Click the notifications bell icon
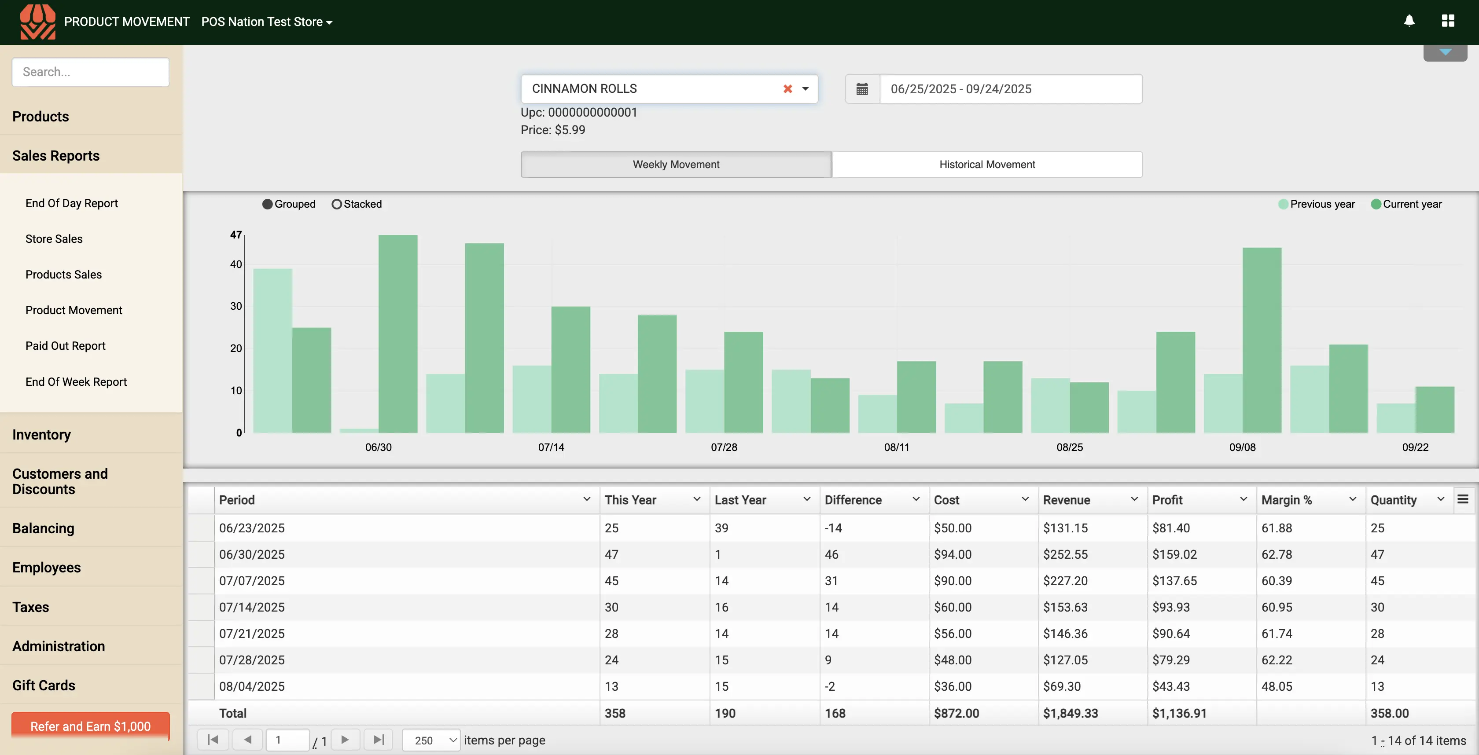The width and height of the screenshot is (1479, 755). click(1409, 21)
